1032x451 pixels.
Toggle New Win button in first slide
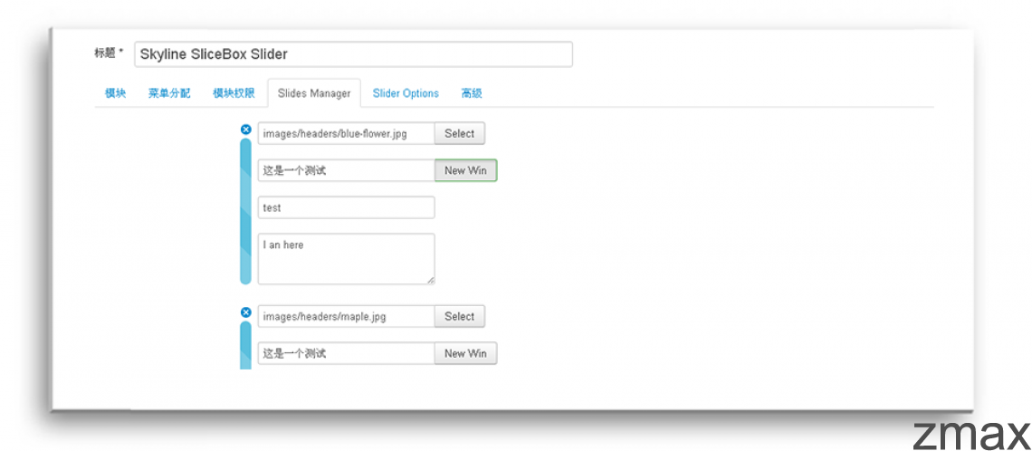(x=465, y=170)
